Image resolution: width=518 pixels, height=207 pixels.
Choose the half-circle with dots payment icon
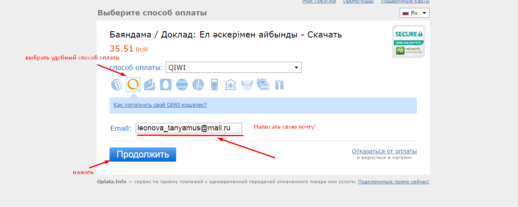pyautogui.click(x=198, y=85)
